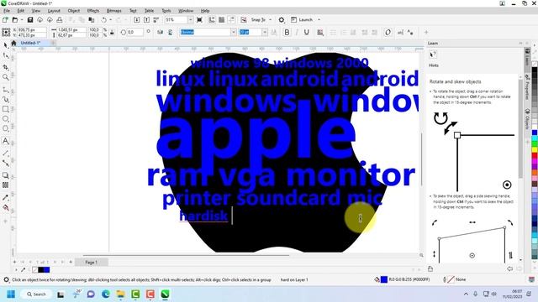Click the Undo icon
Screen dimensions: 538x302
tap(103, 20)
